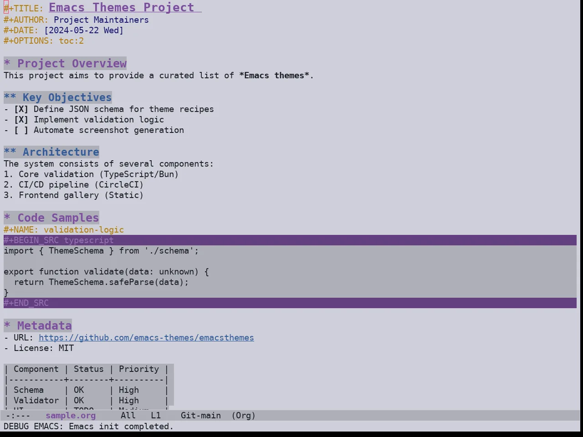
Task: Fold the 'Architecture' subheading stars
Action: [x=10, y=152]
